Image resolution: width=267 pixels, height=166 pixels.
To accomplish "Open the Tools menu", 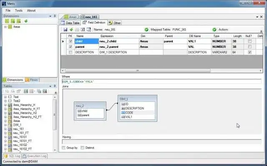I will point(19,10).
